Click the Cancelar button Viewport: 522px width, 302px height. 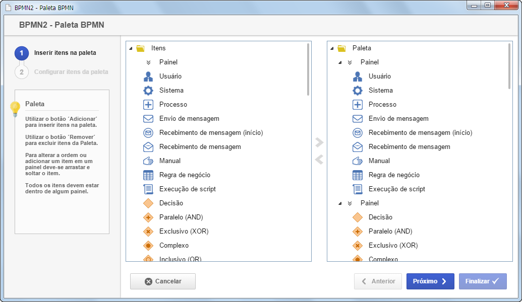(163, 281)
